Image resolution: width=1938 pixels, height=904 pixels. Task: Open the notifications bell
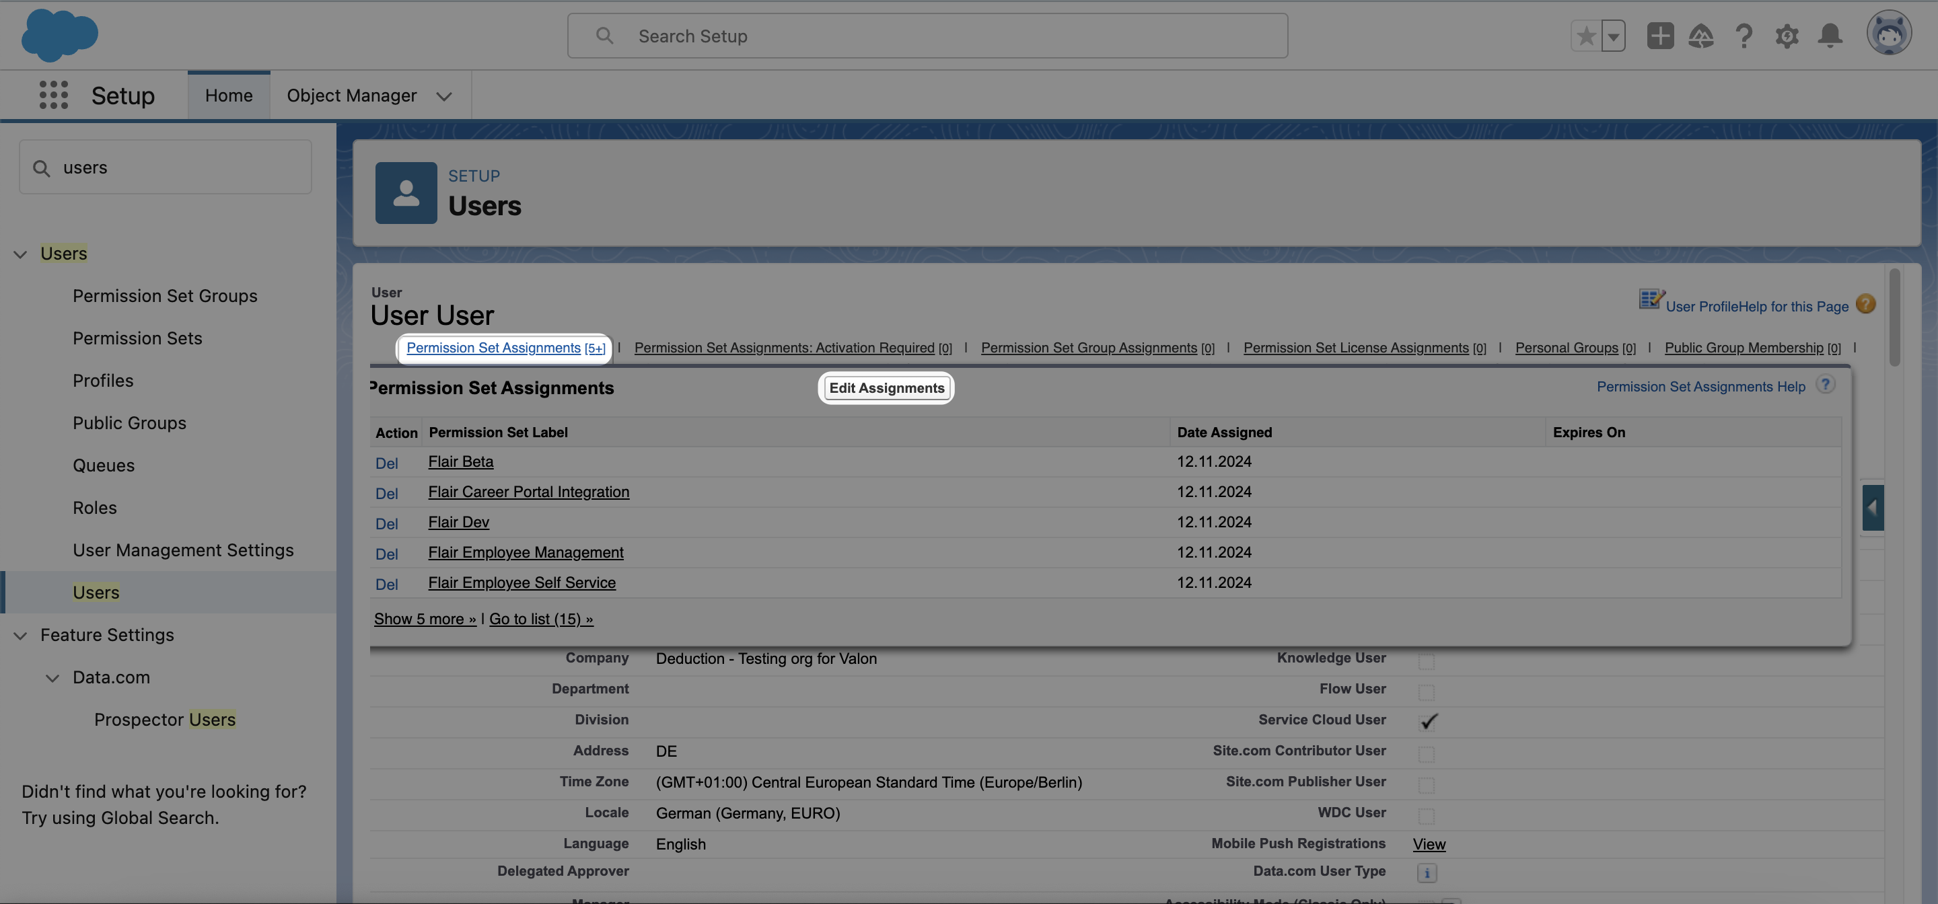pos(1830,36)
